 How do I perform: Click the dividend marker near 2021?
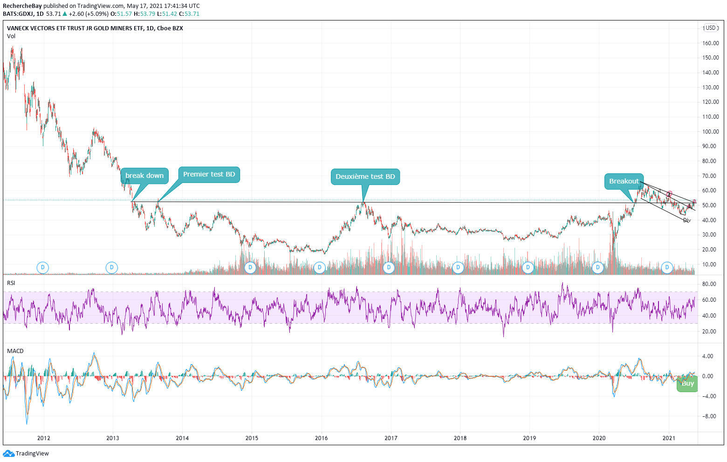point(667,267)
